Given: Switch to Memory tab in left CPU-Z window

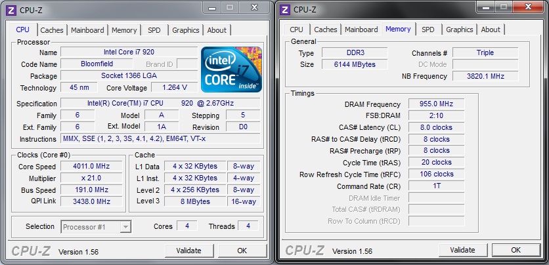Looking at the screenshot, I should pos(124,30).
